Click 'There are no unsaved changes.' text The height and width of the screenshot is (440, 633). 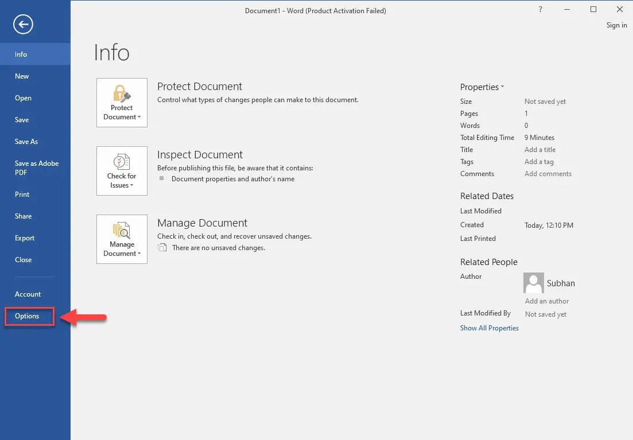[219, 248]
